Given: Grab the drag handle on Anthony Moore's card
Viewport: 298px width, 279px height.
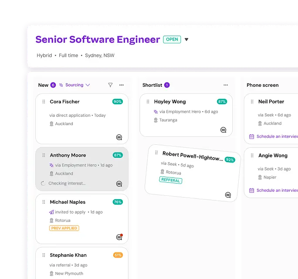Looking at the screenshot, I should [44, 155].
